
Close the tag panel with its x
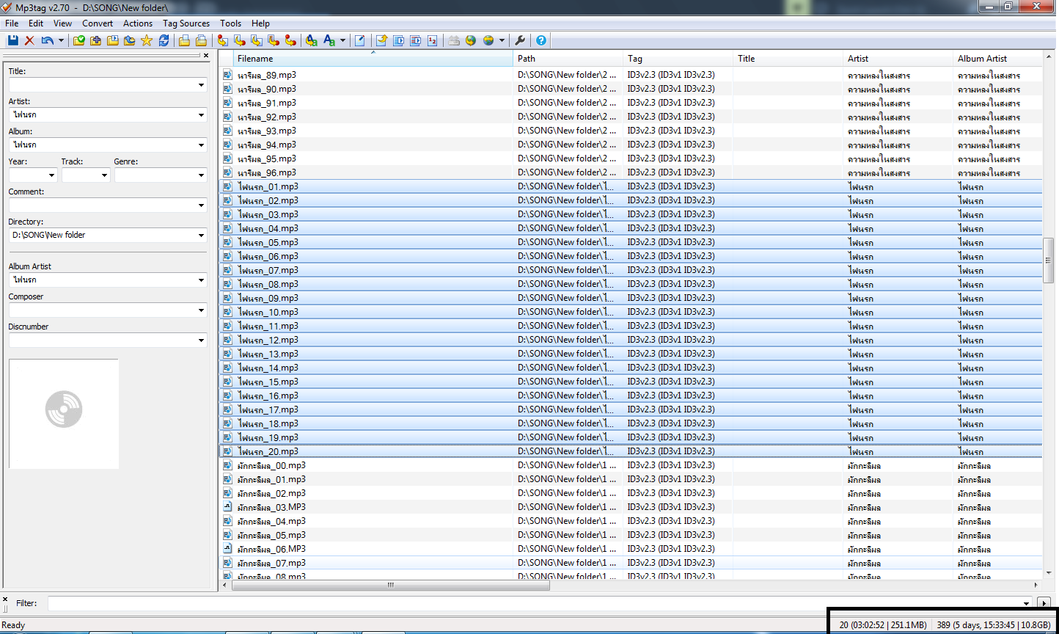click(x=205, y=55)
